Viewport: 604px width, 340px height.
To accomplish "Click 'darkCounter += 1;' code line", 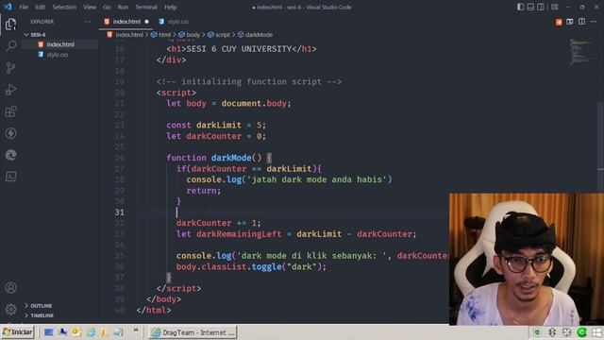I will (218, 223).
